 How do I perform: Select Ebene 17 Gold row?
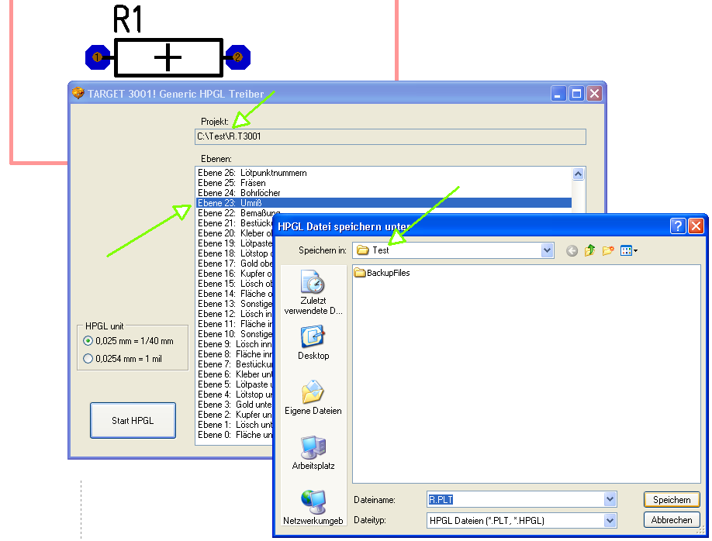tap(234, 264)
